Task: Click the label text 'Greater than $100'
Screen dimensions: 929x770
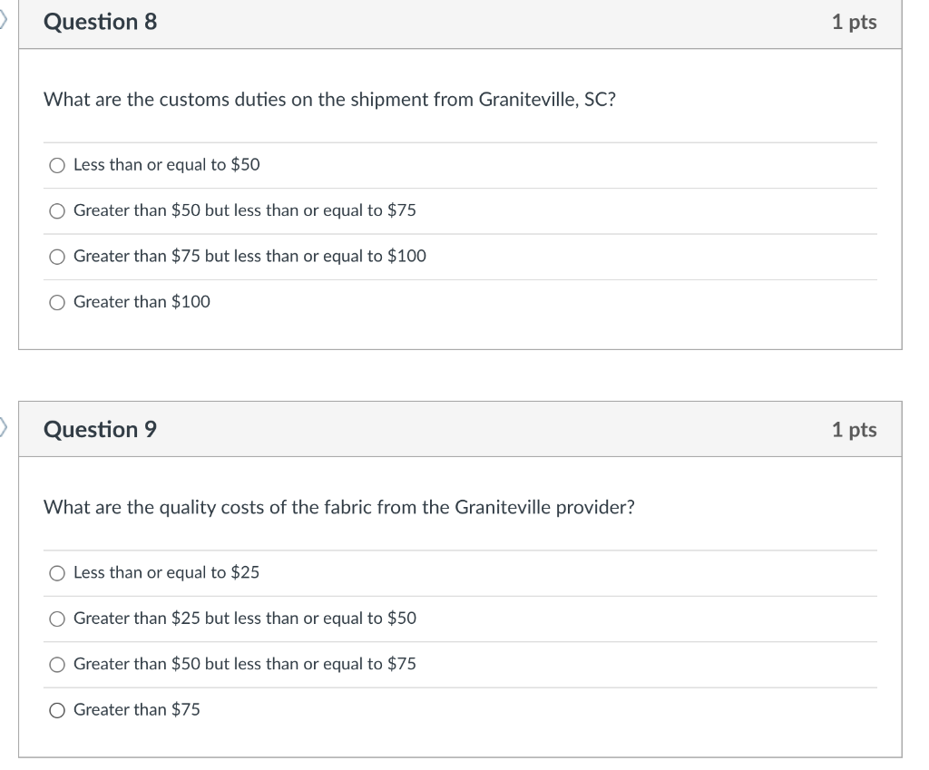Action: click(142, 302)
